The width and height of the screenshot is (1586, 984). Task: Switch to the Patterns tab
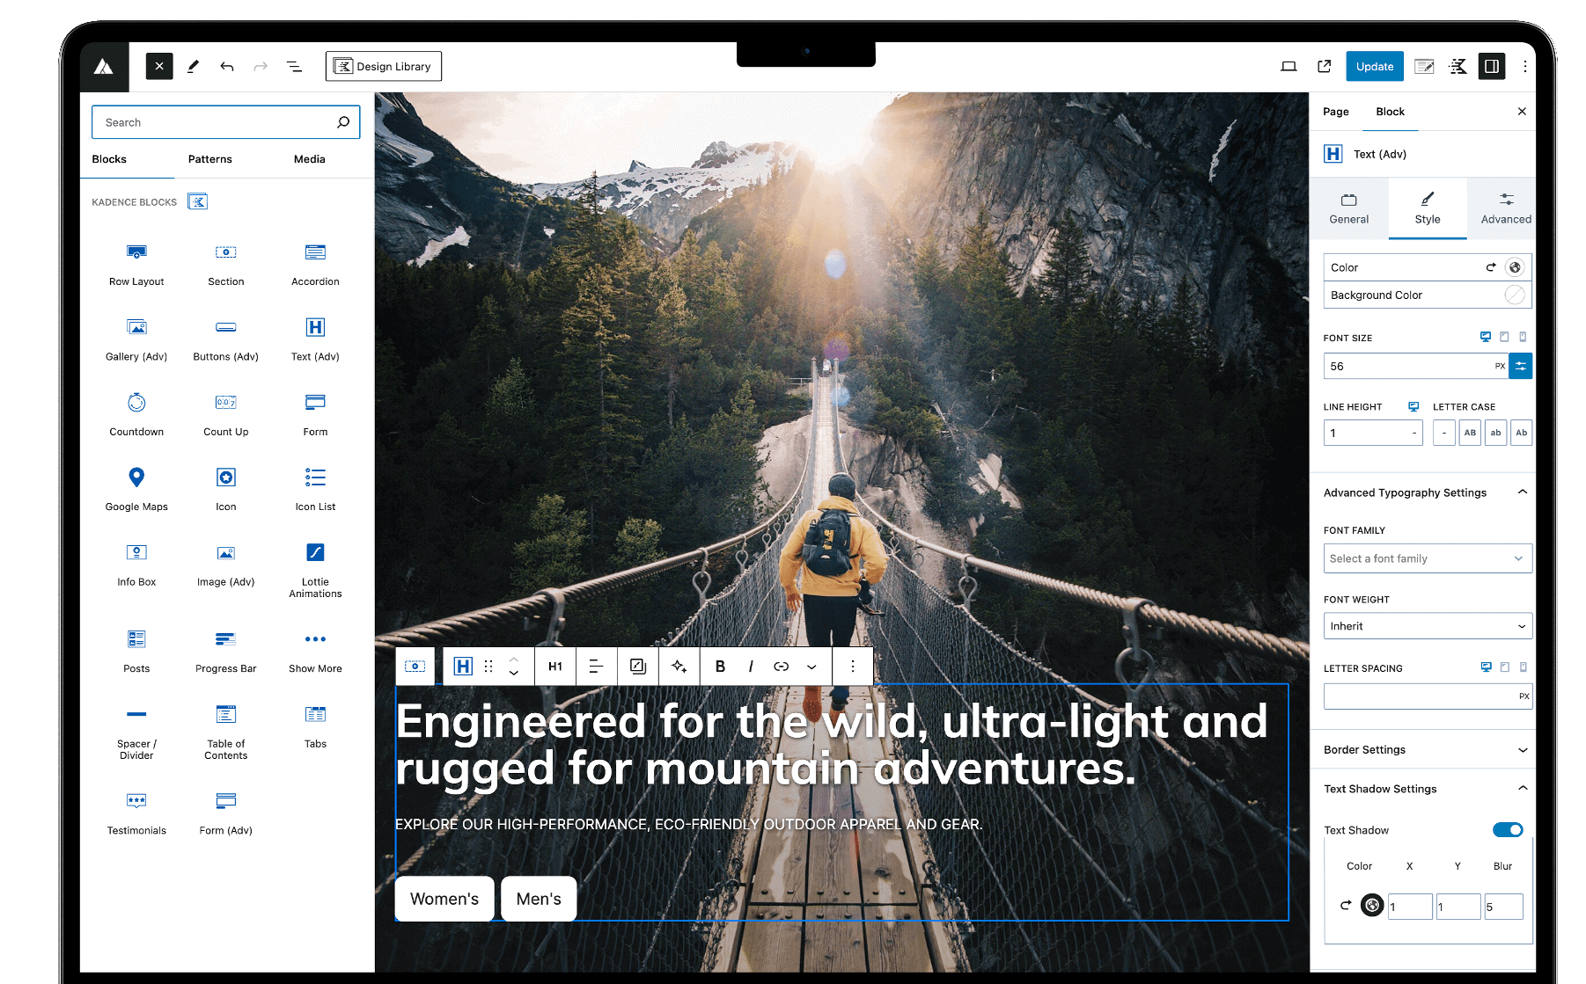click(209, 159)
